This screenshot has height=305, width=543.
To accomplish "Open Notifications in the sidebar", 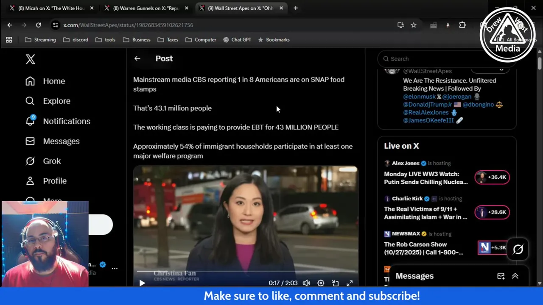I will (58, 121).
